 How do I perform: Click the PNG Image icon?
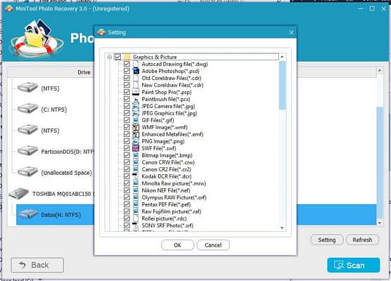coord(136,141)
